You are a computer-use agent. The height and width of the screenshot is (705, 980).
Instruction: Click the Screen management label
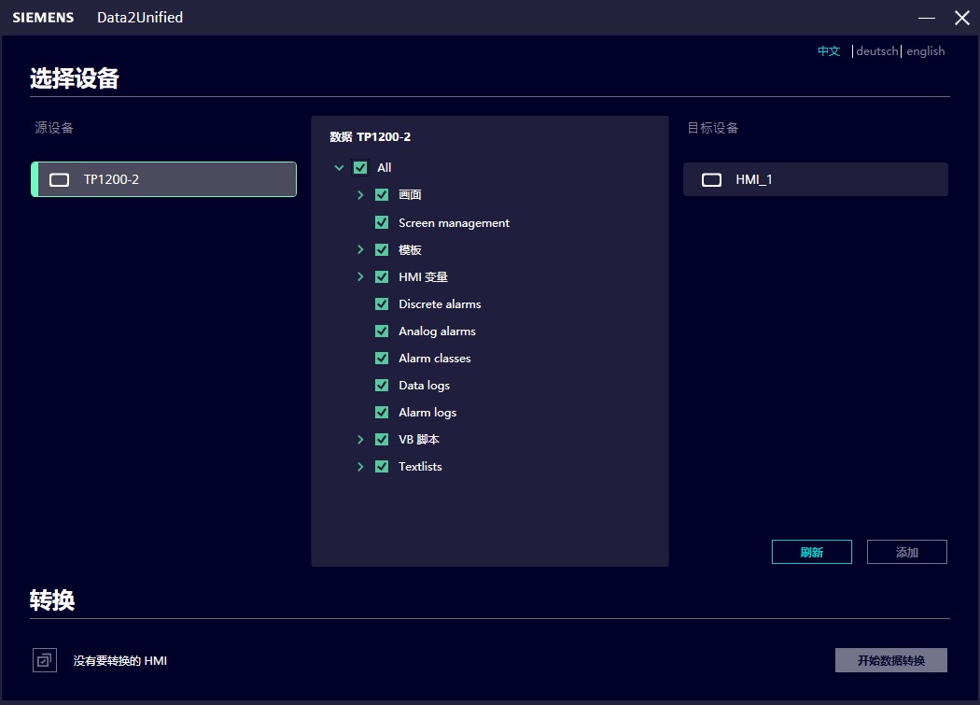click(454, 222)
